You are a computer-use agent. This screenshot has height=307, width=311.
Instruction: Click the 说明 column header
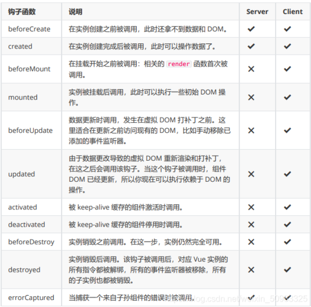click(x=75, y=12)
